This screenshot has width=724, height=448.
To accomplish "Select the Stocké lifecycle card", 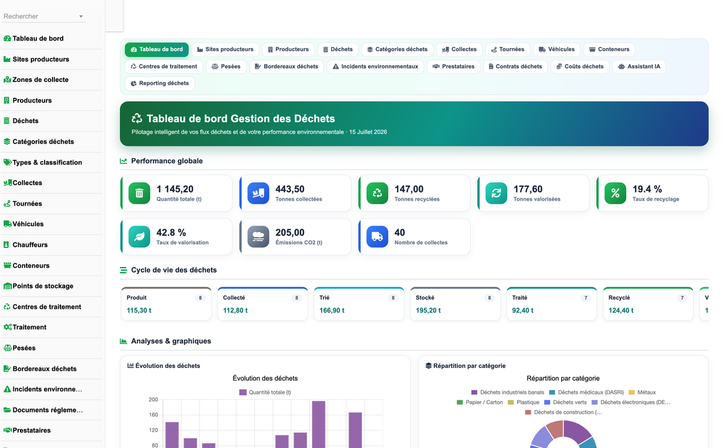I will (x=456, y=304).
